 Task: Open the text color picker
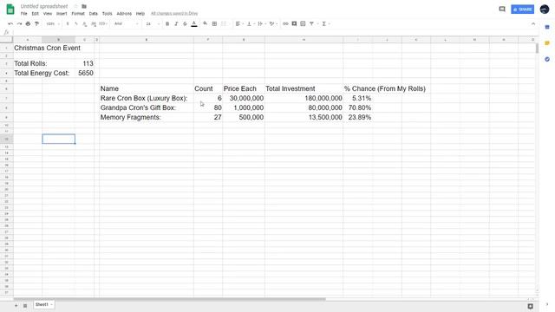tap(194, 23)
